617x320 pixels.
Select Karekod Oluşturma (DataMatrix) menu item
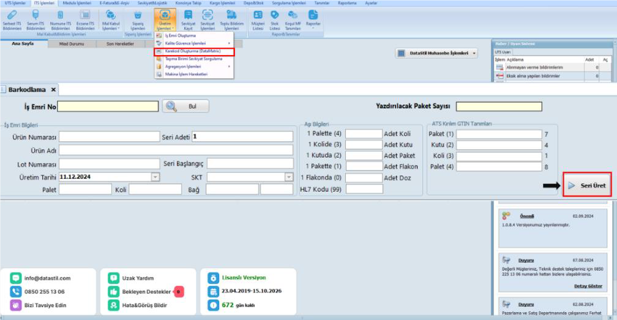pyautogui.click(x=192, y=51)
